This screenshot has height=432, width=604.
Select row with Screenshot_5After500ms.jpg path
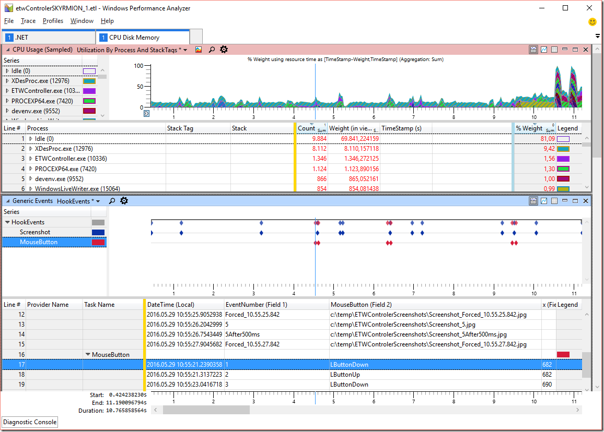tap(292, 334)
